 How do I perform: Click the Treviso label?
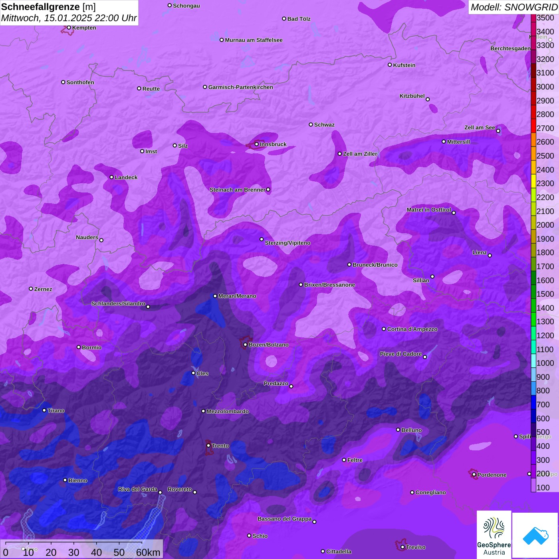416,547
